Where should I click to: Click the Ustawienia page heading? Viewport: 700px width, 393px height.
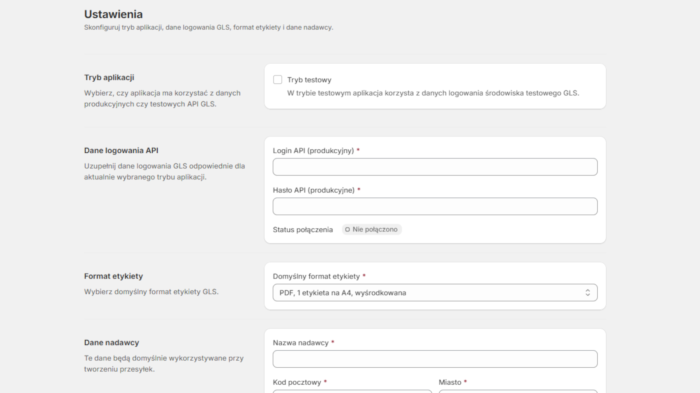(x=113, y=14)
